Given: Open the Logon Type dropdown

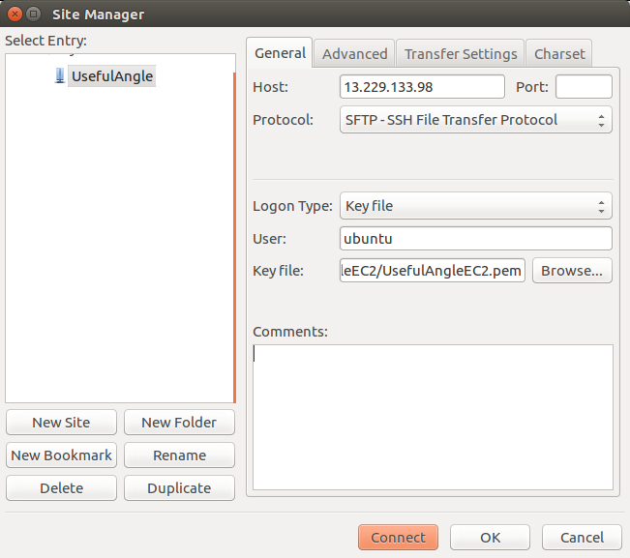Looking at the screenshot, I should tap(475, 206).
